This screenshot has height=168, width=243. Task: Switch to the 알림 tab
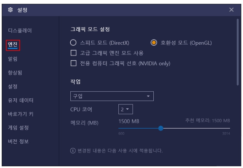point(13,59)
